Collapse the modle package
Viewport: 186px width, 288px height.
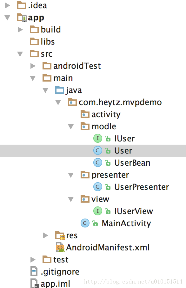coord(71,126)
